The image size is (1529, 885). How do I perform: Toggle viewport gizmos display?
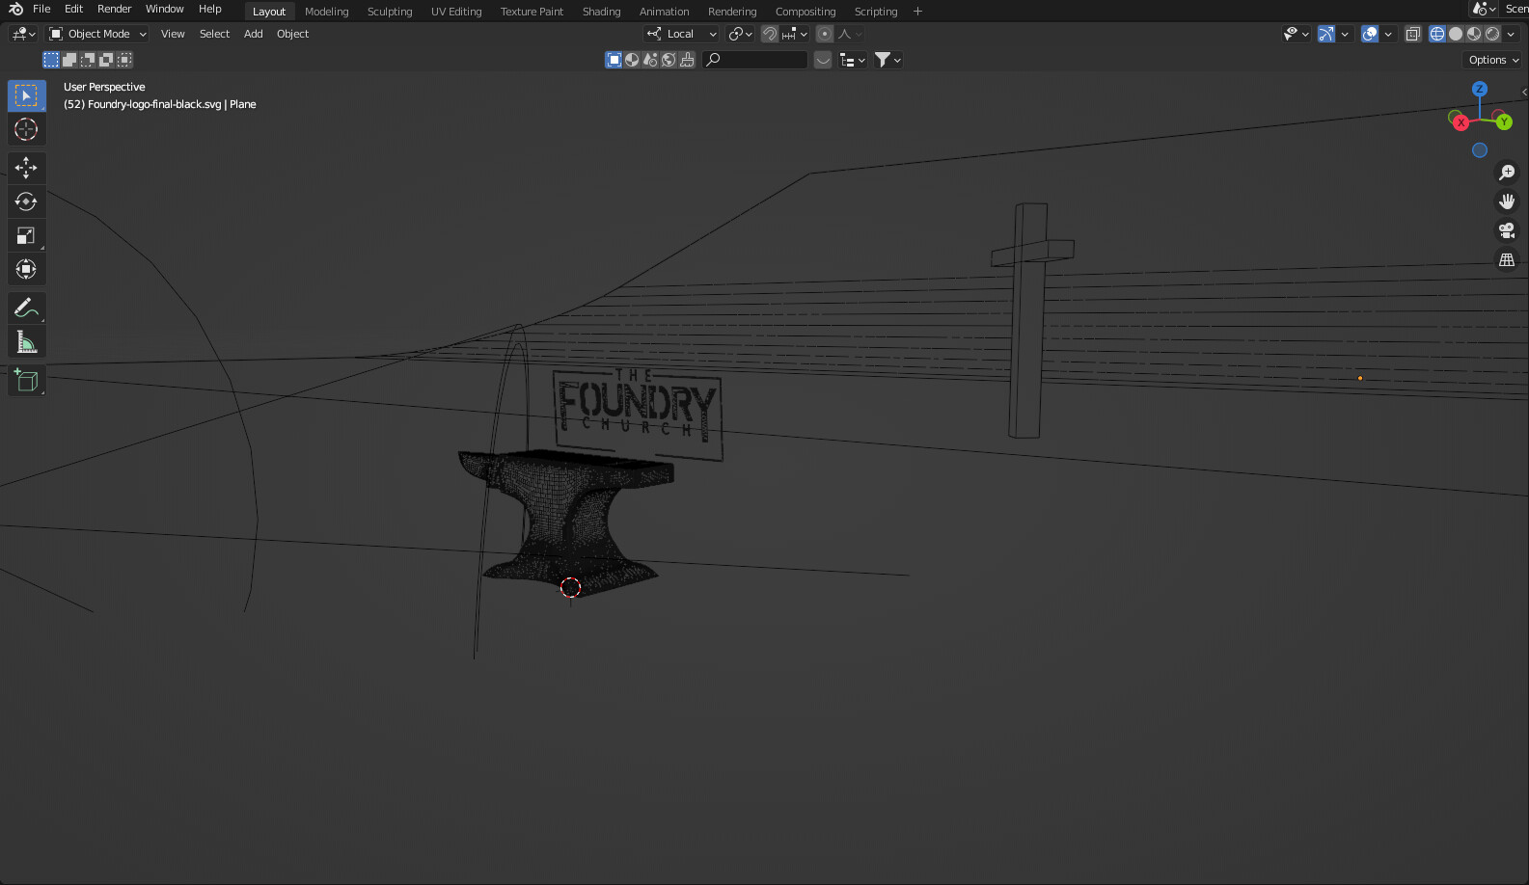(1326, 34)
